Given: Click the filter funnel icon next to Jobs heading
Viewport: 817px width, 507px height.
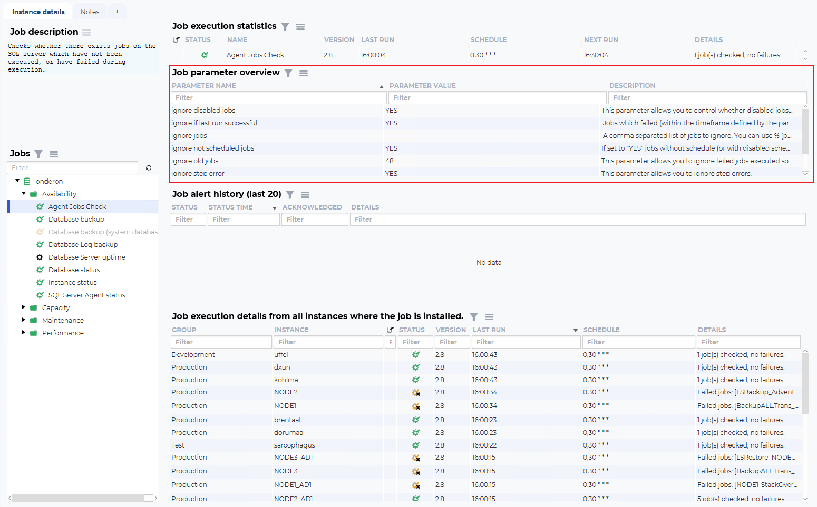Looking at the screenshot, I should point(38,154).
